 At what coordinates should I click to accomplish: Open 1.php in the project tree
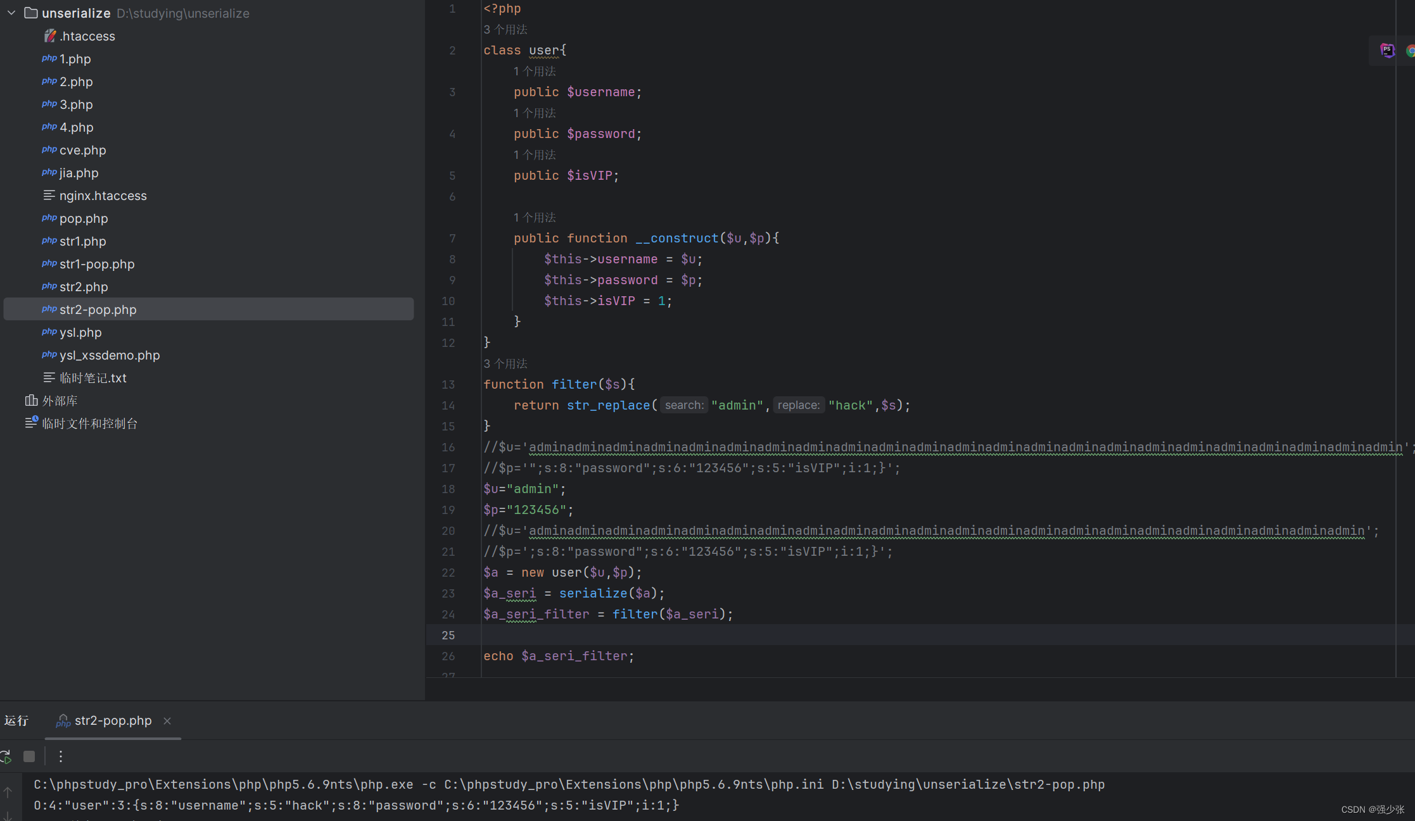coord(75,59)
